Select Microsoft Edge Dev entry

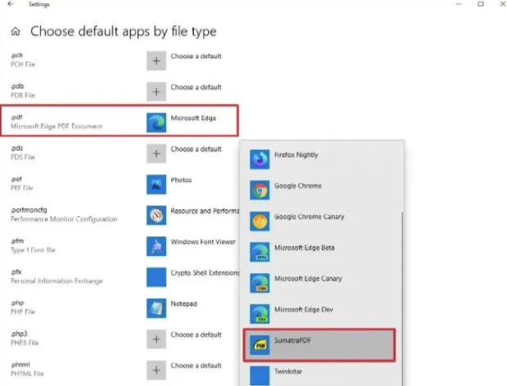click(x=320, y=314)
